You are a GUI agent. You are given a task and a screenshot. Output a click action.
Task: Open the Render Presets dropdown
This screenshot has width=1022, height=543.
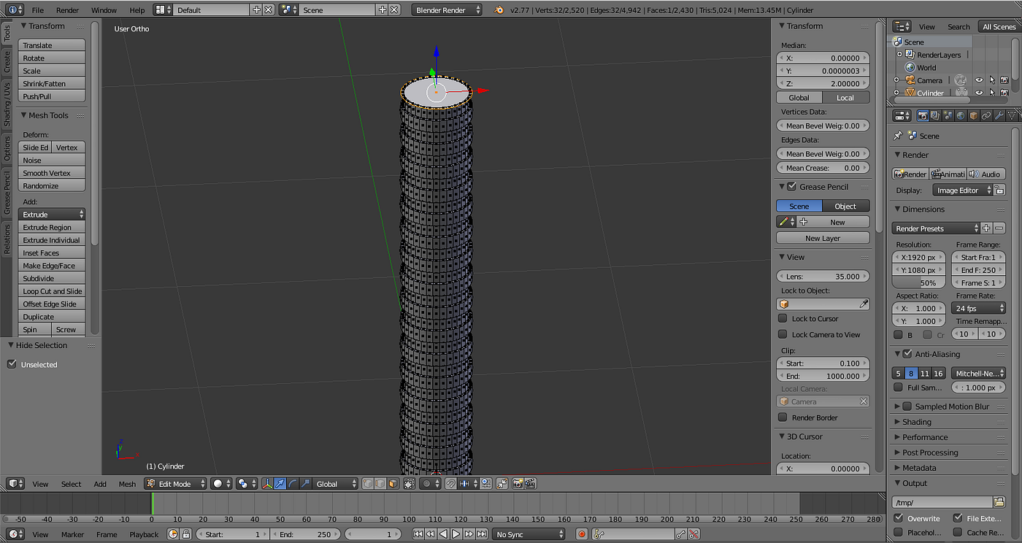click(936, 228)
